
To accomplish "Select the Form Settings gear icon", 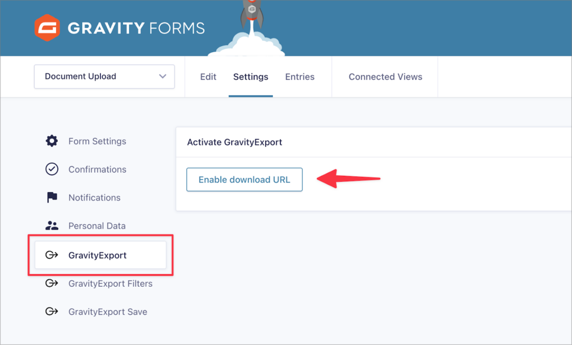I will pos(51,141).
